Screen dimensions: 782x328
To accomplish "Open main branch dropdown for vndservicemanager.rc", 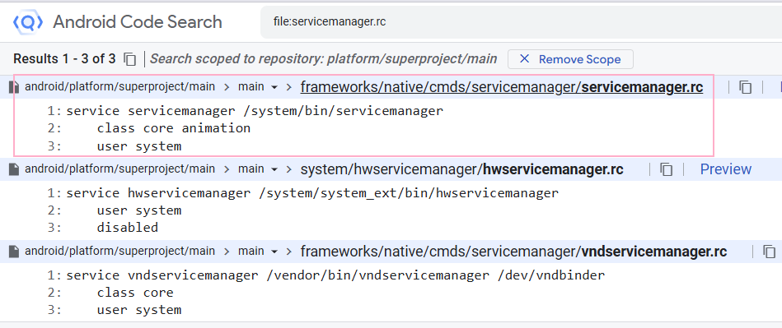I will (x=258, y=251).
